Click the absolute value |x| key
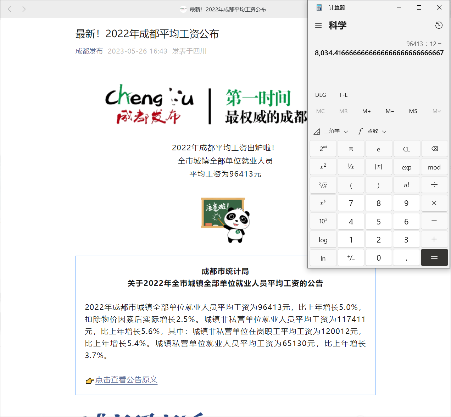 click(379, 167)
